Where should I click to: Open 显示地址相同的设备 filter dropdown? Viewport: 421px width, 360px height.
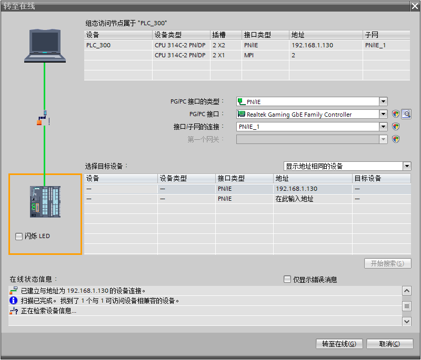coord(407,166)
